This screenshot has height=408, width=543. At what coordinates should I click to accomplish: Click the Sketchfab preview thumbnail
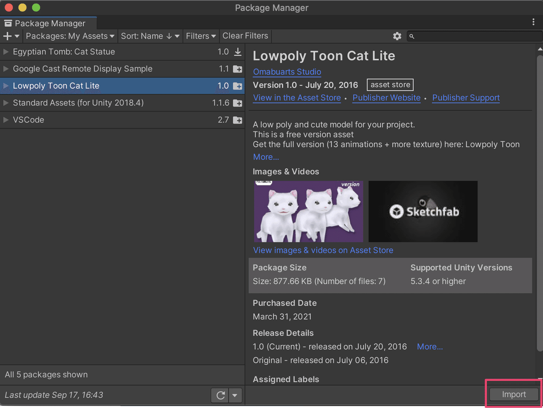pyautogui.click(x=423, y=211)
